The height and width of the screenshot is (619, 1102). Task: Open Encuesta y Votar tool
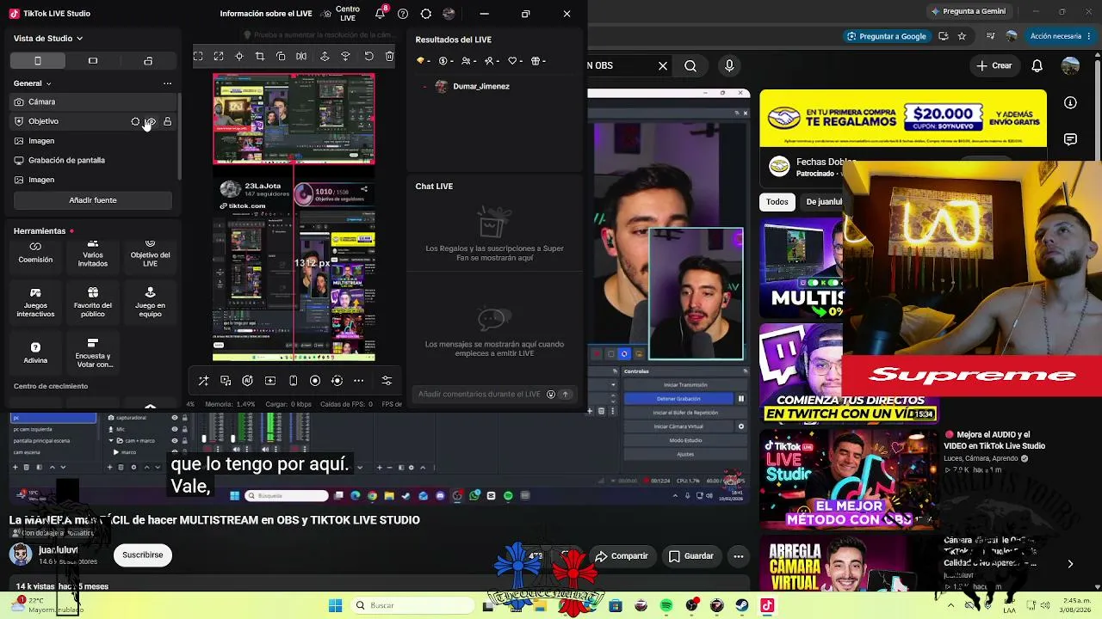[93, 353]
